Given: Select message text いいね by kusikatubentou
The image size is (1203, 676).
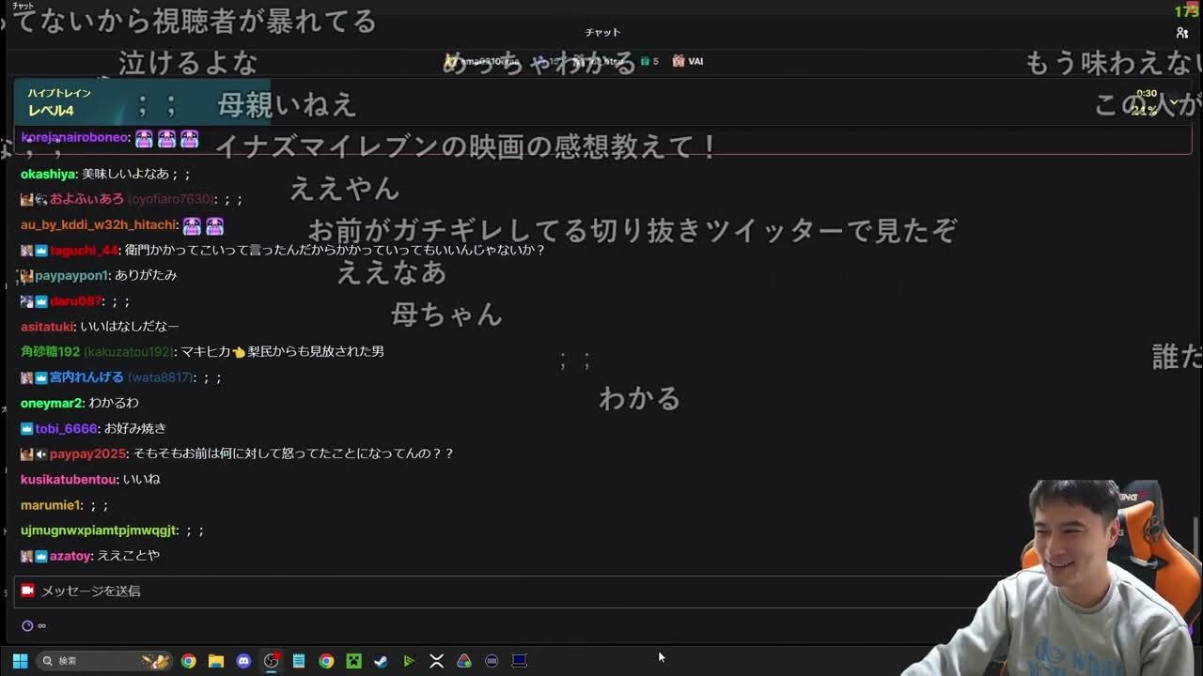Looking at the screenshot, I should (141, 480).
